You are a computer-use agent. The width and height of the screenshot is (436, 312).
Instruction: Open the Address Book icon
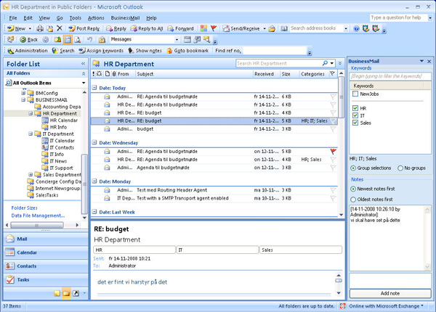pyautogui.click(x=284, y=28)
